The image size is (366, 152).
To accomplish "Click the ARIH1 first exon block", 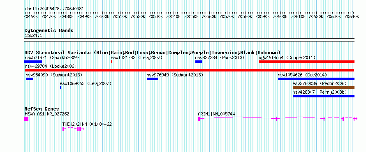I will tap(199, 119).
